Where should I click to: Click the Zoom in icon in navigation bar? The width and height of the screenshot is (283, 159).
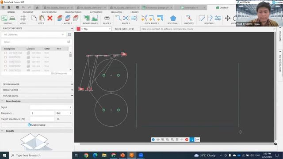(163, 140)
